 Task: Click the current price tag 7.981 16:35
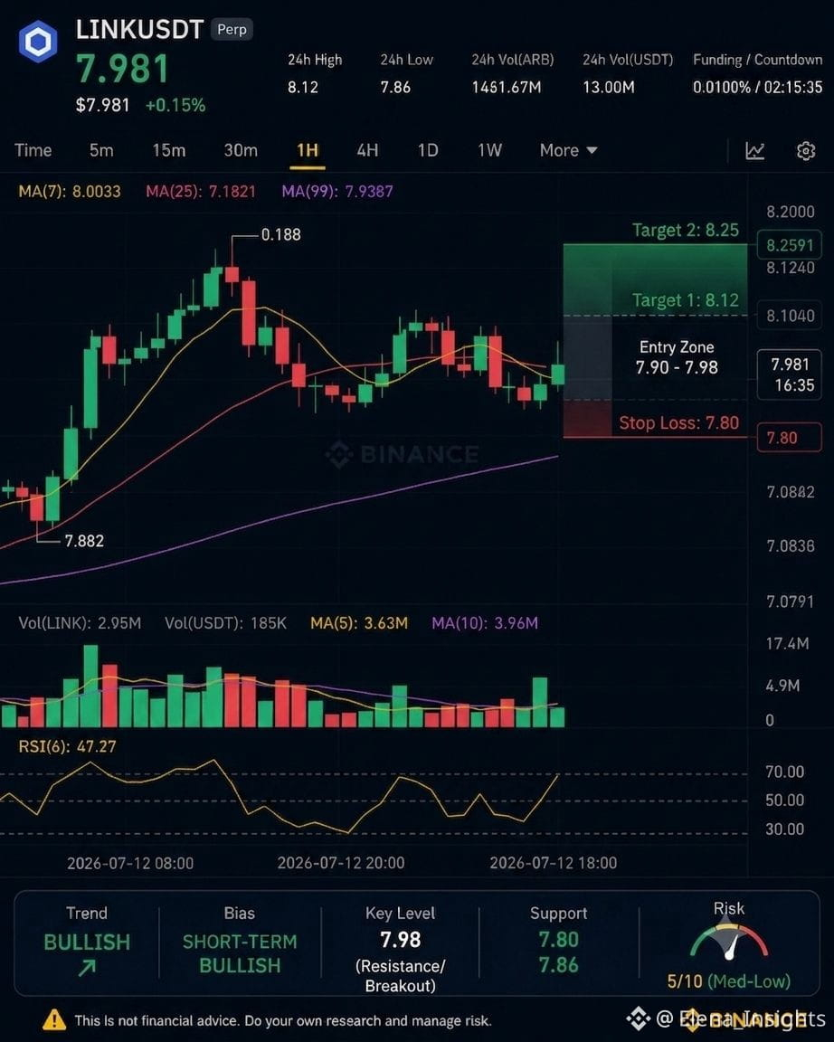791,374
